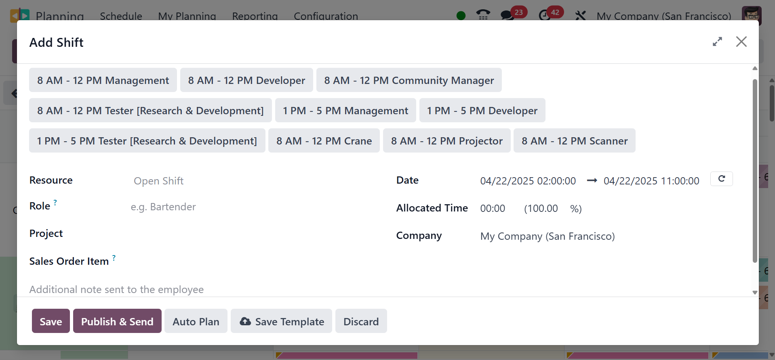Click the phone VoIP icon

[x=483, y=15]
